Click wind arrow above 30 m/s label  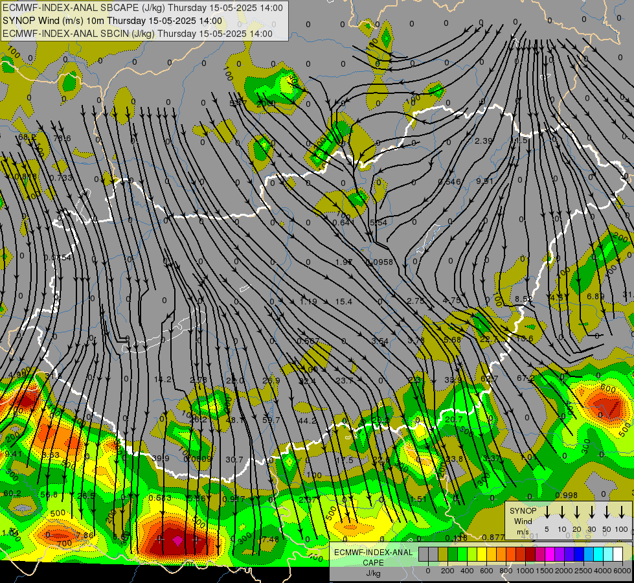(x=592, y=512)
